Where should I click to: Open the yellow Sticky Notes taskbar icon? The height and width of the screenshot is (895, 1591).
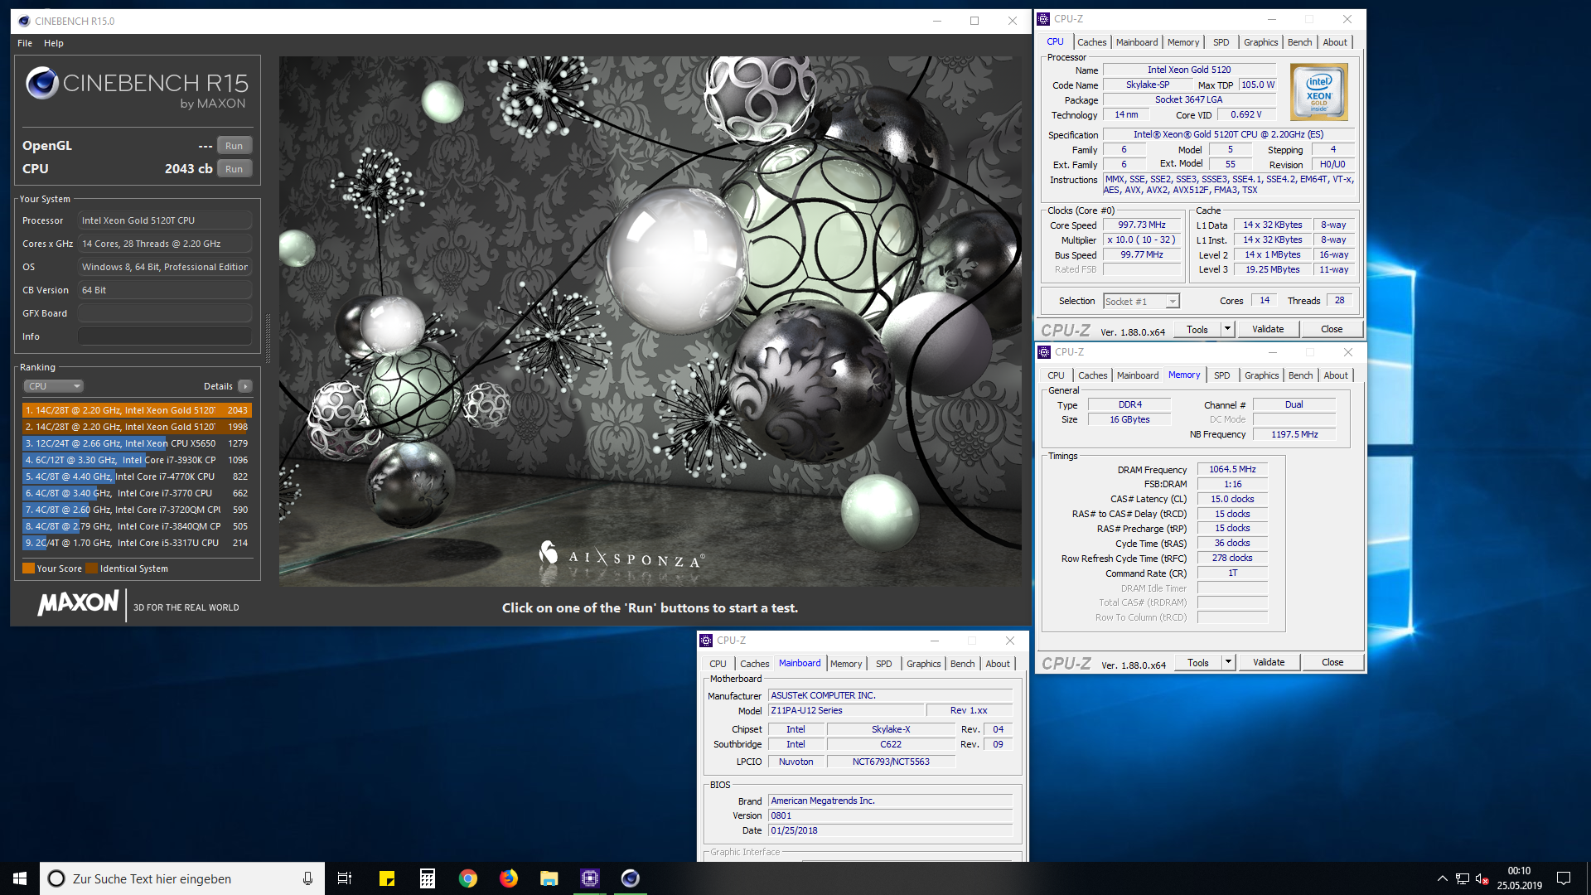pyautogui.click(x=386, y=878)
